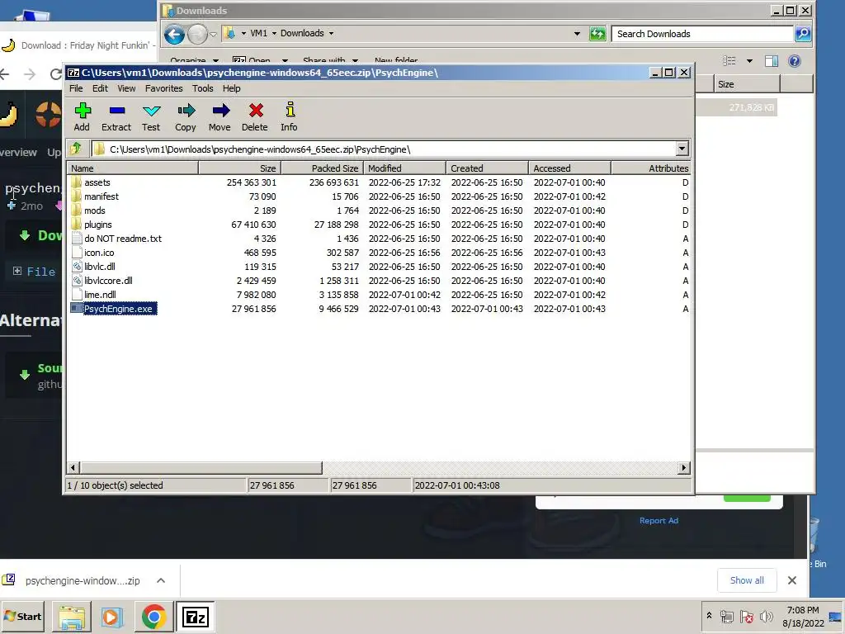This screenshot has width=845, height=634.
Task: Expand the 7-Zip address path dropdown
Action: click(682, 149)
